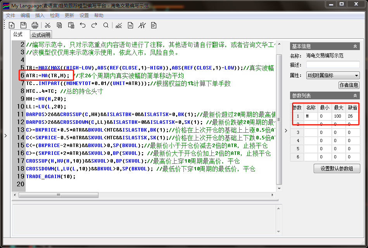
Task: Click the abc syntax check icon
Action: [x=119, y=25]
